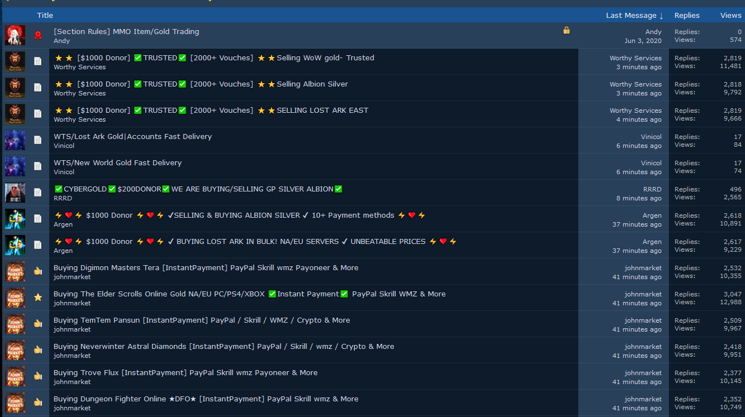Click document icon beside WTS/New World Gold thread

(38, 166)
